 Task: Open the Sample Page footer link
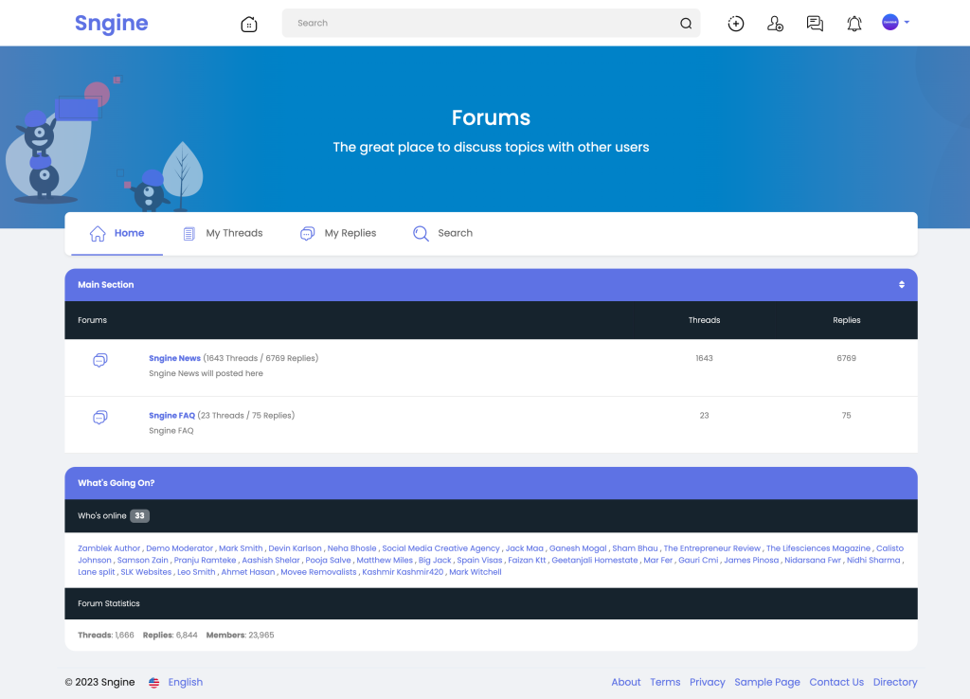[x=767, y=682]
